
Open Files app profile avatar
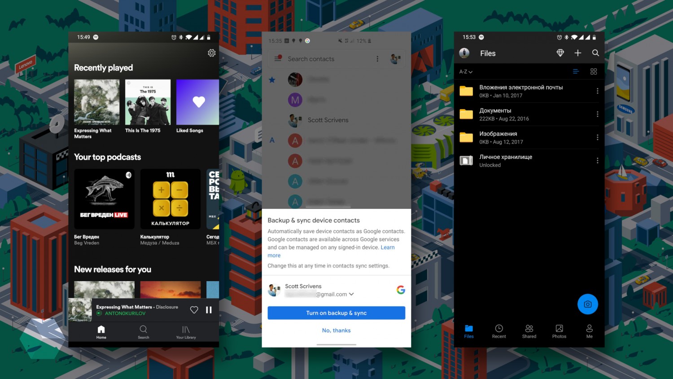[464, 53]
